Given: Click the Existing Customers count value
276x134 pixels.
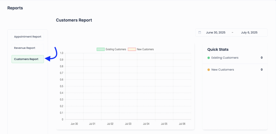Looking at the screenshot, I should coord(261,58).
